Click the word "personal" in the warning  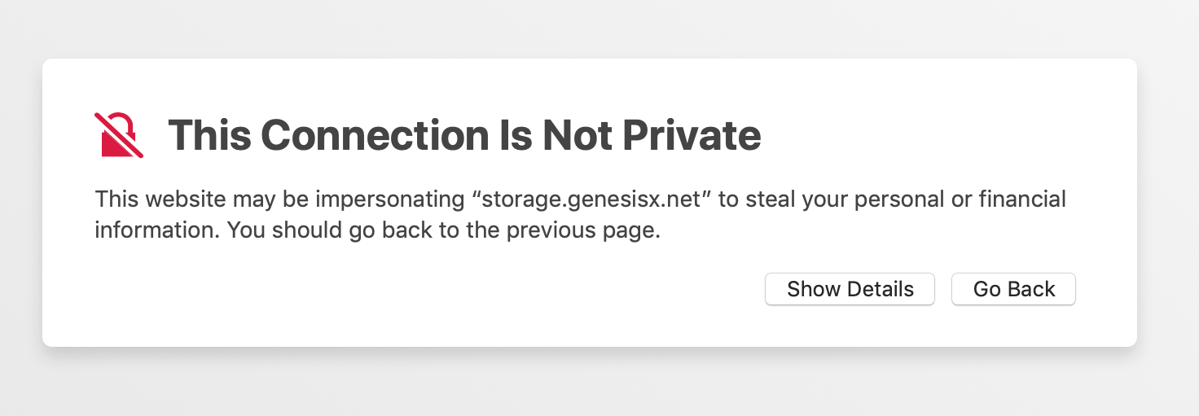(x=898, y=199)
